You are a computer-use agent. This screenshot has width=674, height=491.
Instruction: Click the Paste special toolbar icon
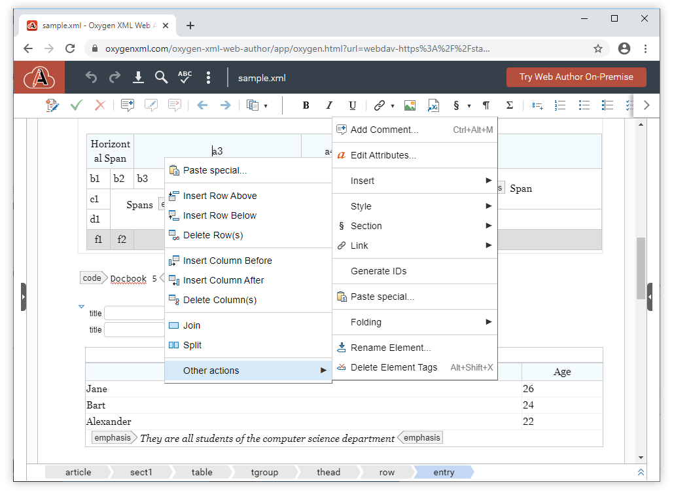pyautogui.click(x=253, y=105)
